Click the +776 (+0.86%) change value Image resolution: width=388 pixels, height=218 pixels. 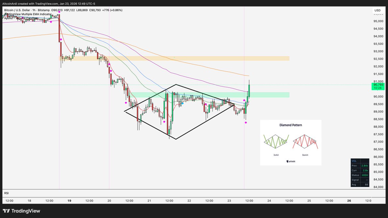[113, 10]
